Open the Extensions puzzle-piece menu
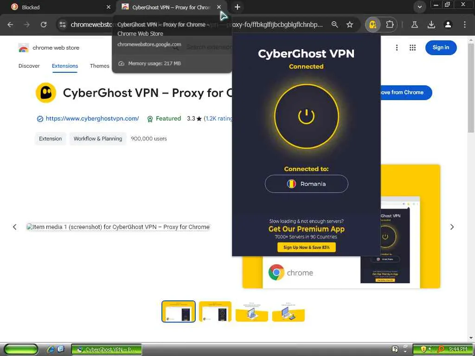475x356 pixels. tap(390, 25)
